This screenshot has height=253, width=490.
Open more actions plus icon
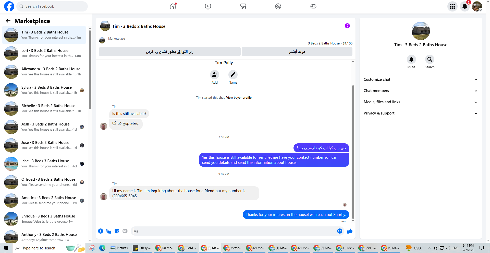coord(101,231)
